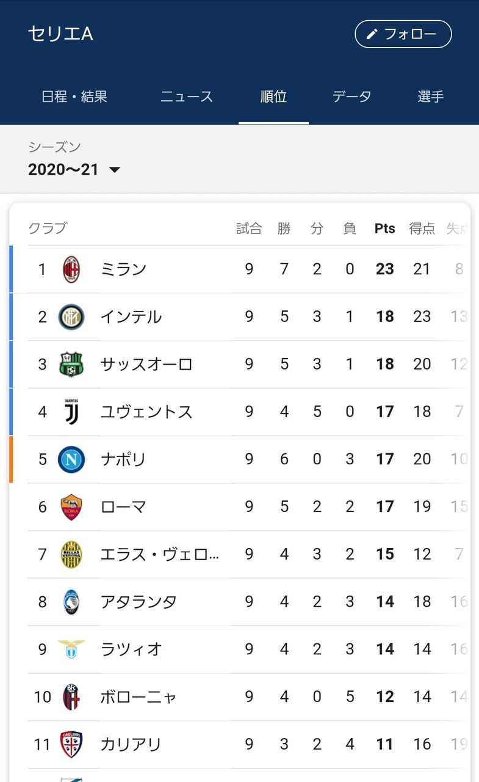Tap the Inter club crest icon
The height and width of the screenshot is (782, 479).
(x=71, y=317)
